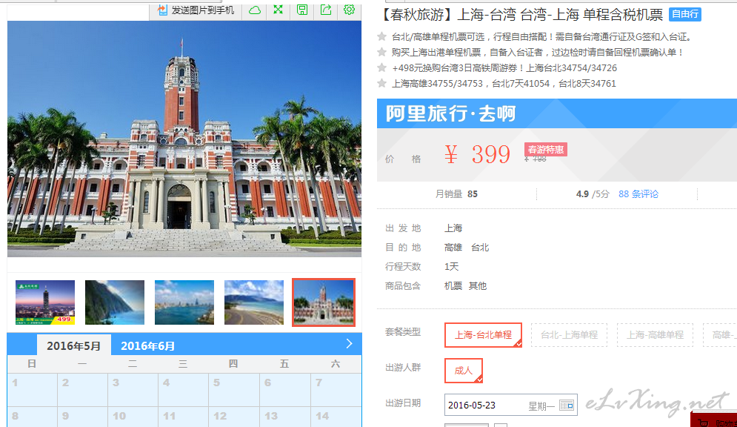Click 发送图片到手机 send-to-phone button
The image size is (737, 427).
coord(196,10)
